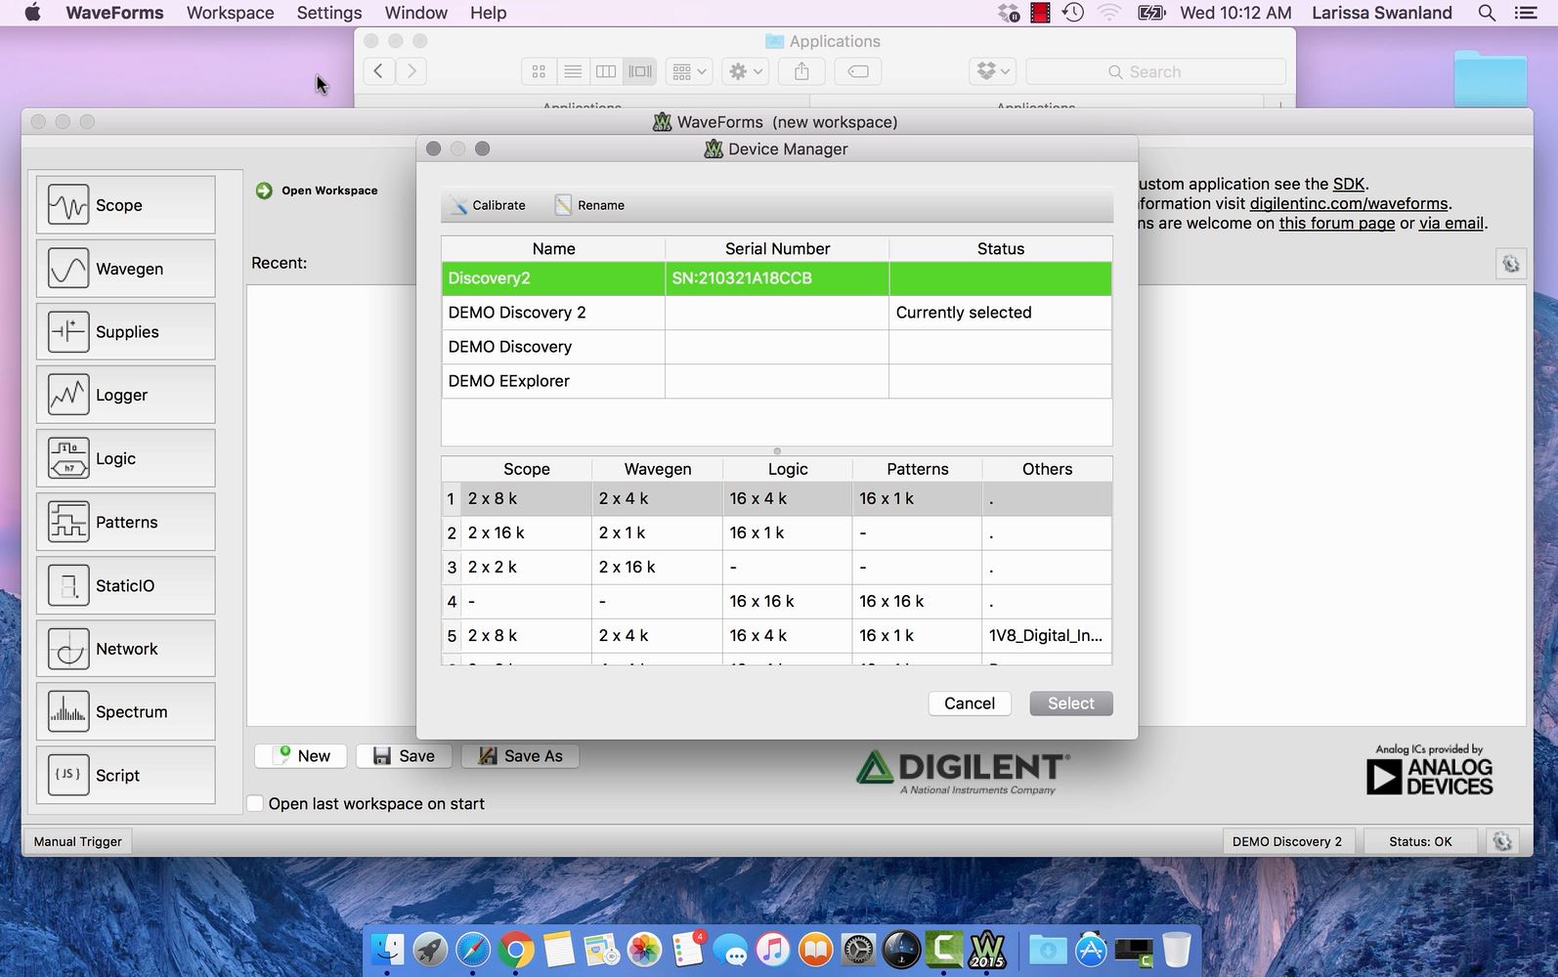Open the Workspace menu
Image resolution: width=1558 pixels, height=978 pixels.
pos(230,13)
